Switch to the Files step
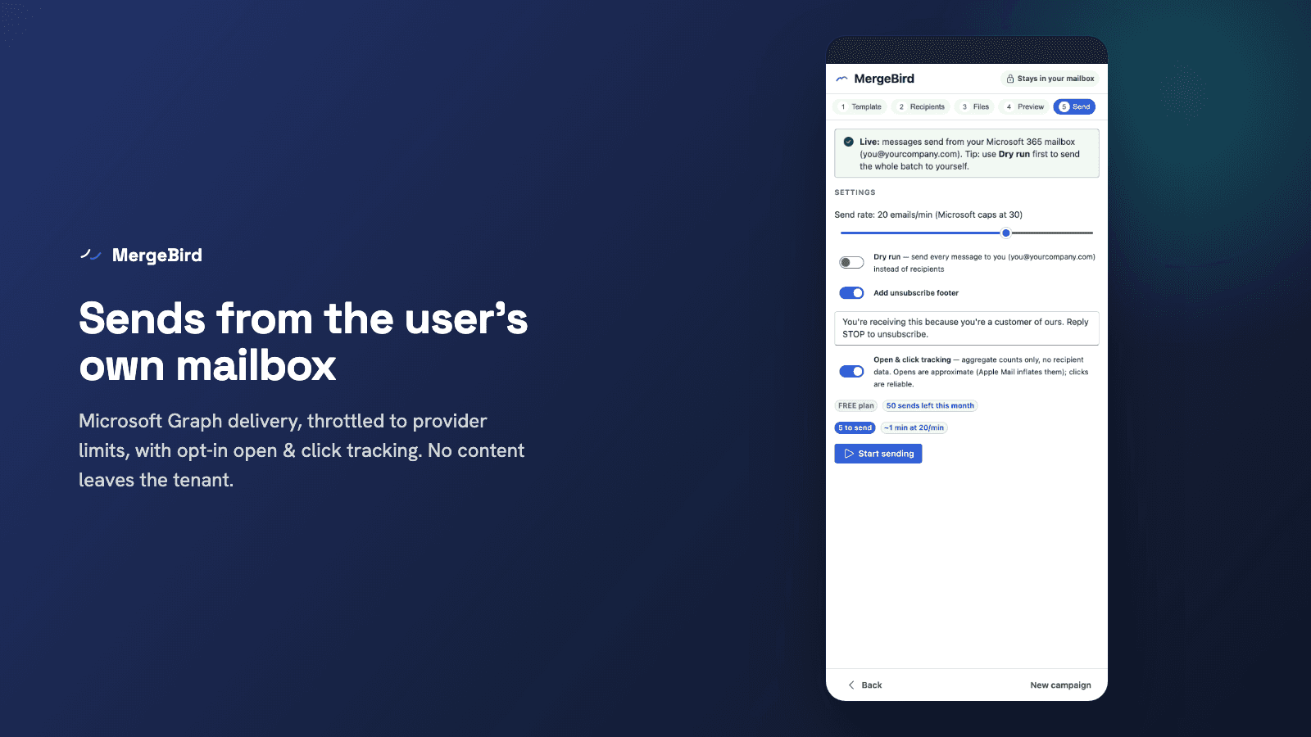This screenshot has height=737, width=1311. (975, 106)
